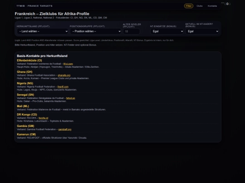Screen dimensions: 245x183
Task: Click the Basis-Kontakte pro Herkunftsland heading
Action: (x=42, y=56)
